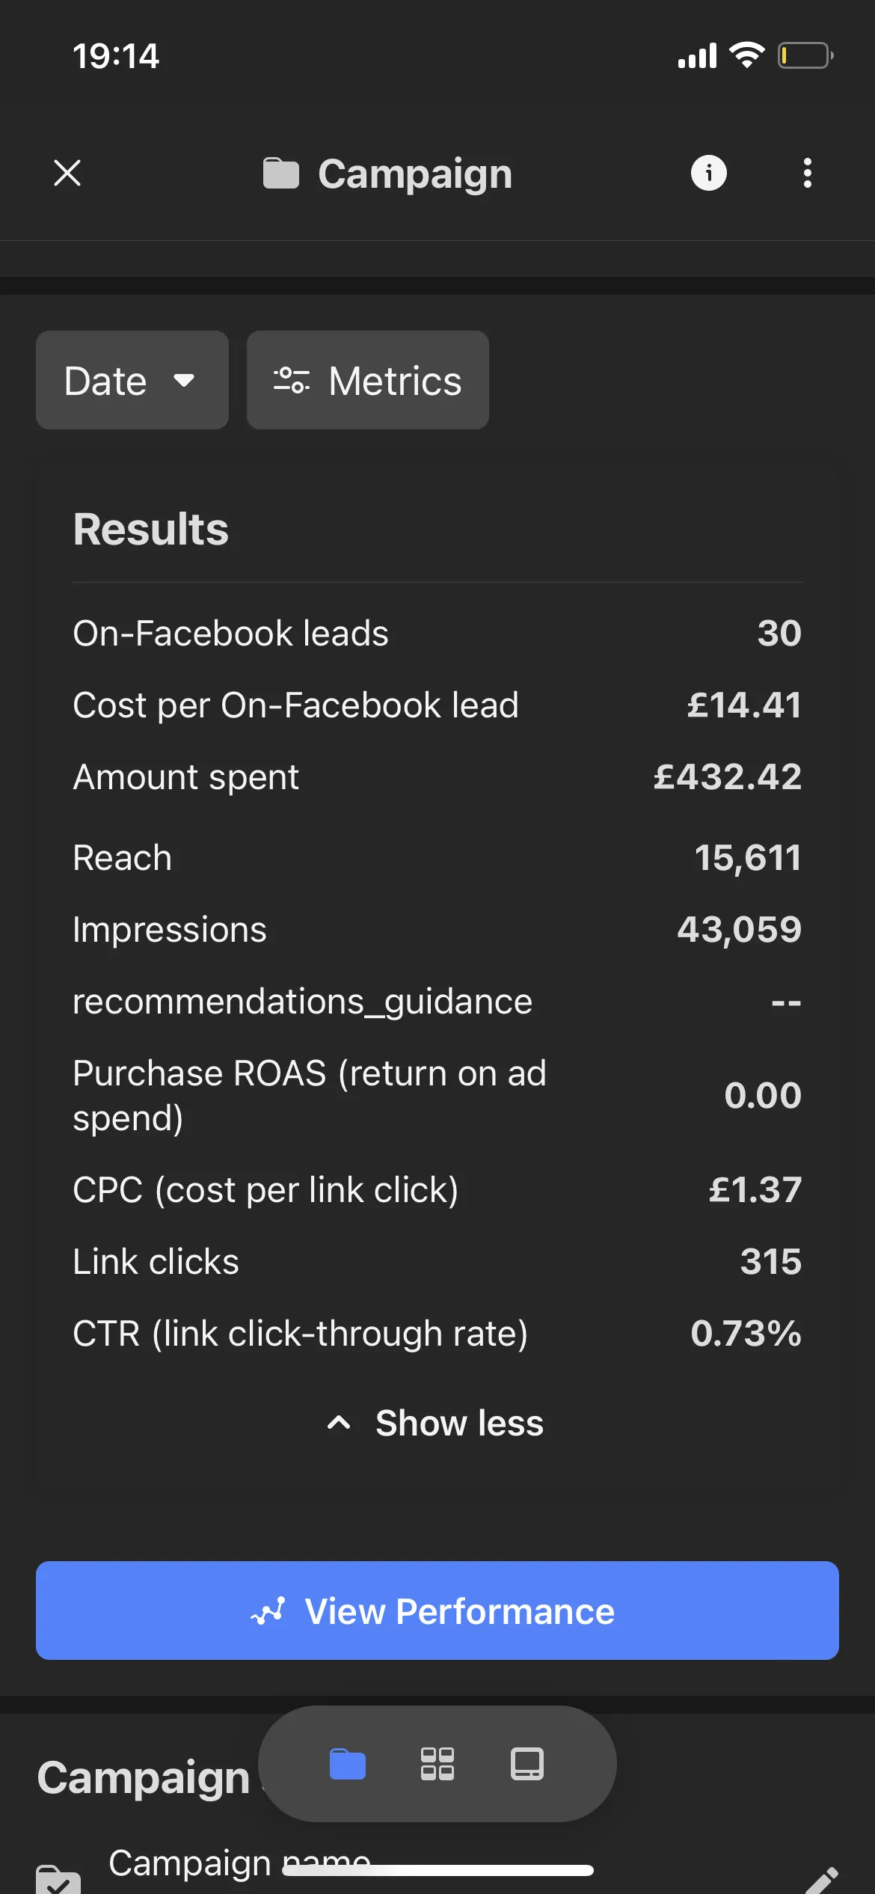Close the Campaign view with X icon
Viewport: 875px width, 1894px height.
[x=67, y=173]
